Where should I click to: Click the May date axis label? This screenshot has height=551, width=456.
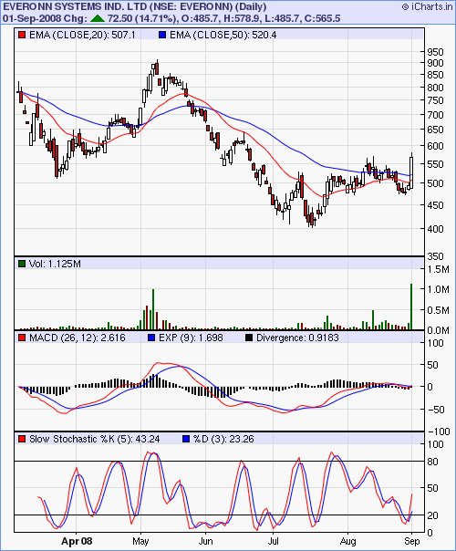click(x=140, y=541)
